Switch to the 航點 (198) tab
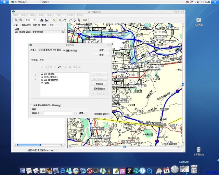Viewport: 219px width, 175px height. pyautogui.click(x=26, y=25)
